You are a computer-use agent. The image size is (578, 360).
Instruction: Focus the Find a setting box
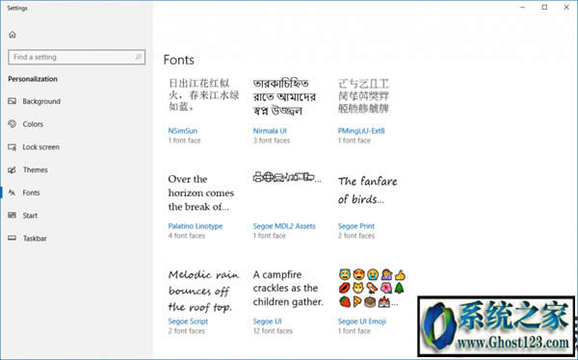(x=77, y=57)
